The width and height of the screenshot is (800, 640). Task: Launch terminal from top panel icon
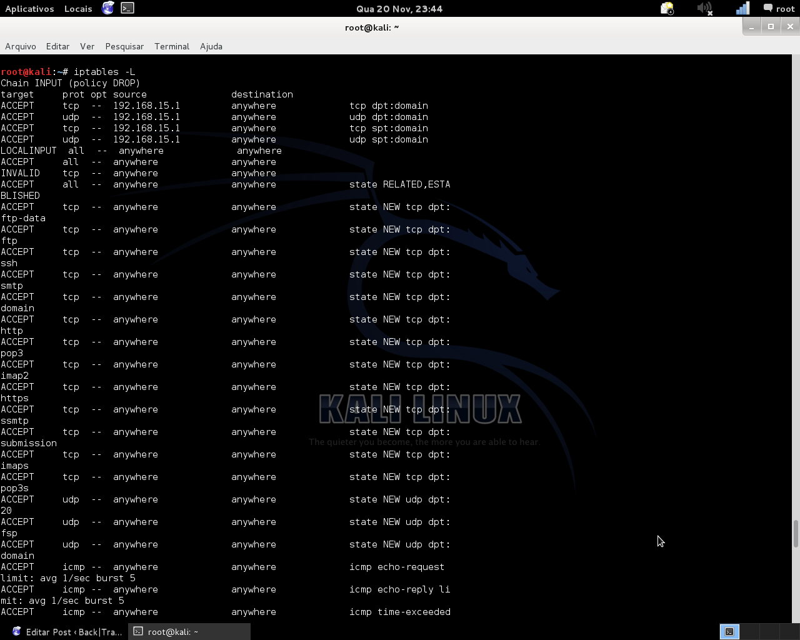tap(127, 8)
